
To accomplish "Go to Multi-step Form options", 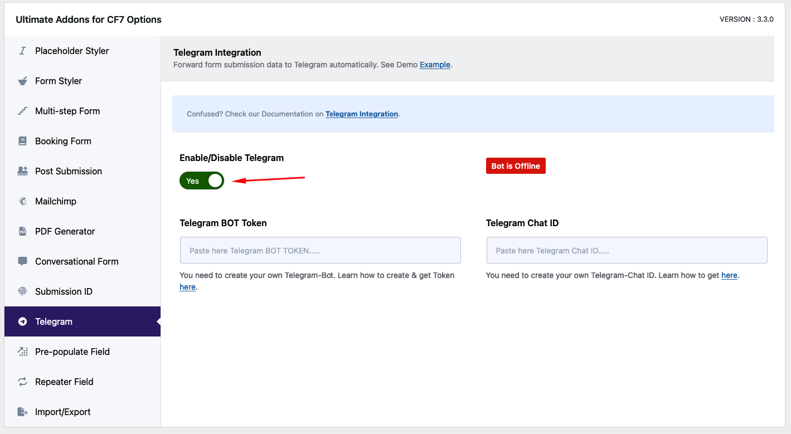I will [83, 111].
